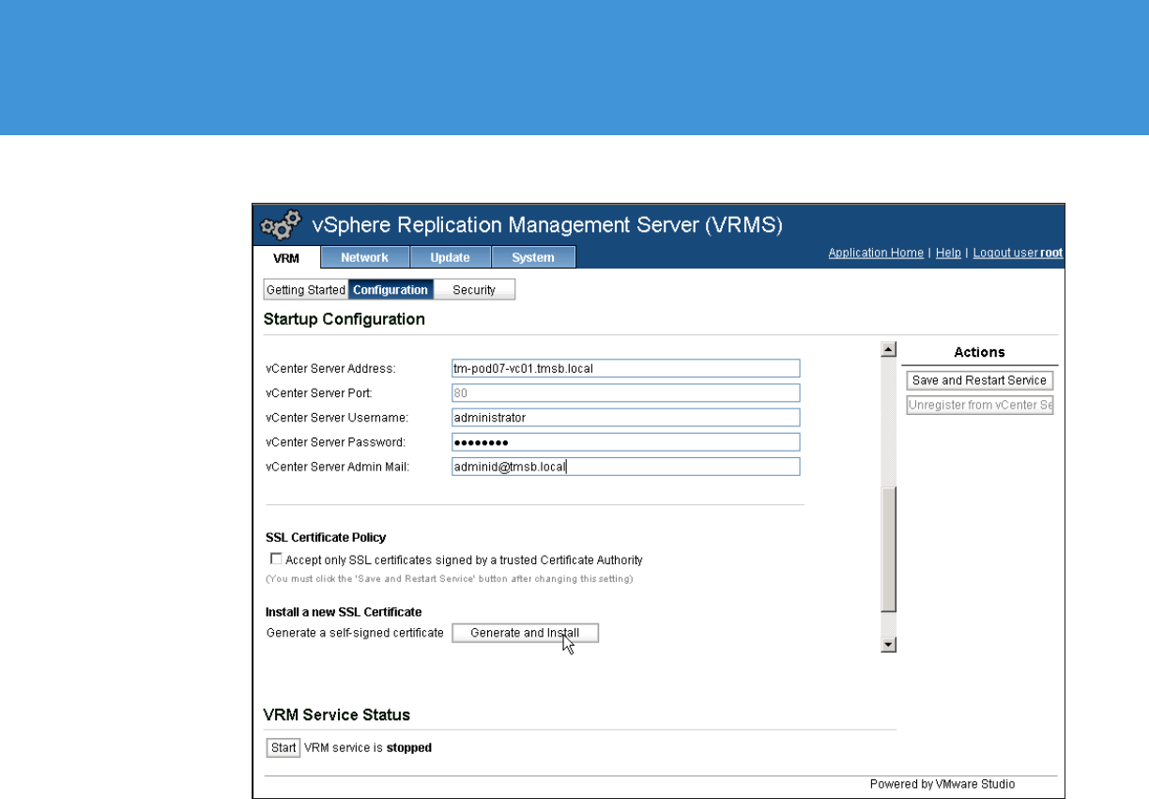Click Logout user root link
The width and height of the screenshot is (1149, 799).
(1018, 254)
